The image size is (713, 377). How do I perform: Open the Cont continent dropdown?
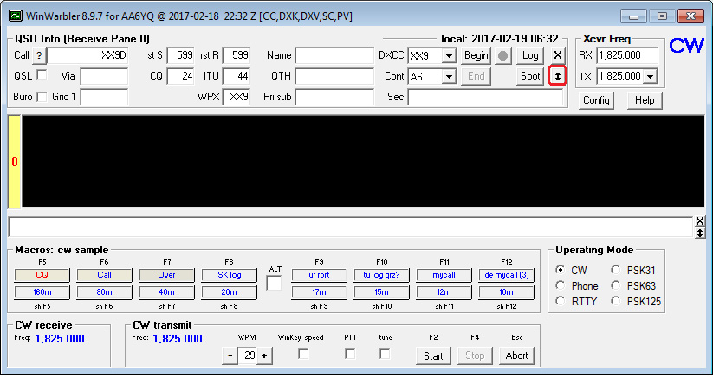pyautogui.click(x=449, y=77)
